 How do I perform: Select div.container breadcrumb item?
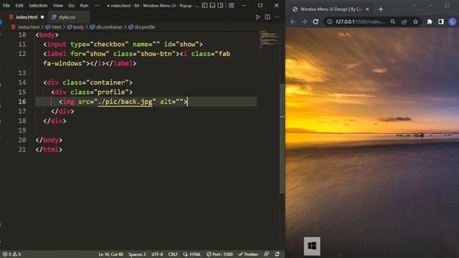pyautogui.click(x=109, y=27)
